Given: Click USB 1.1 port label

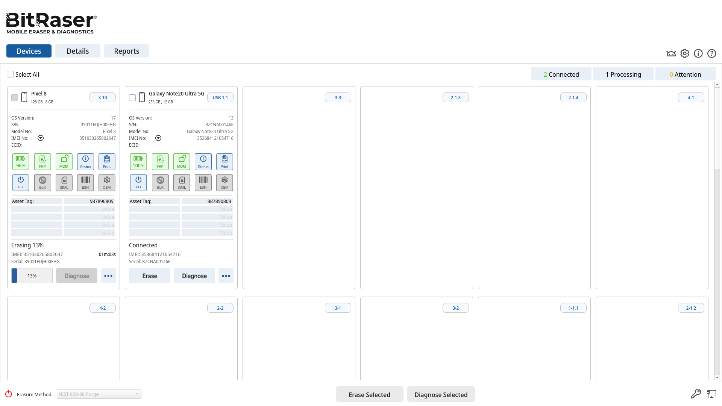Looking at the screenshot, I should [220, 97].
